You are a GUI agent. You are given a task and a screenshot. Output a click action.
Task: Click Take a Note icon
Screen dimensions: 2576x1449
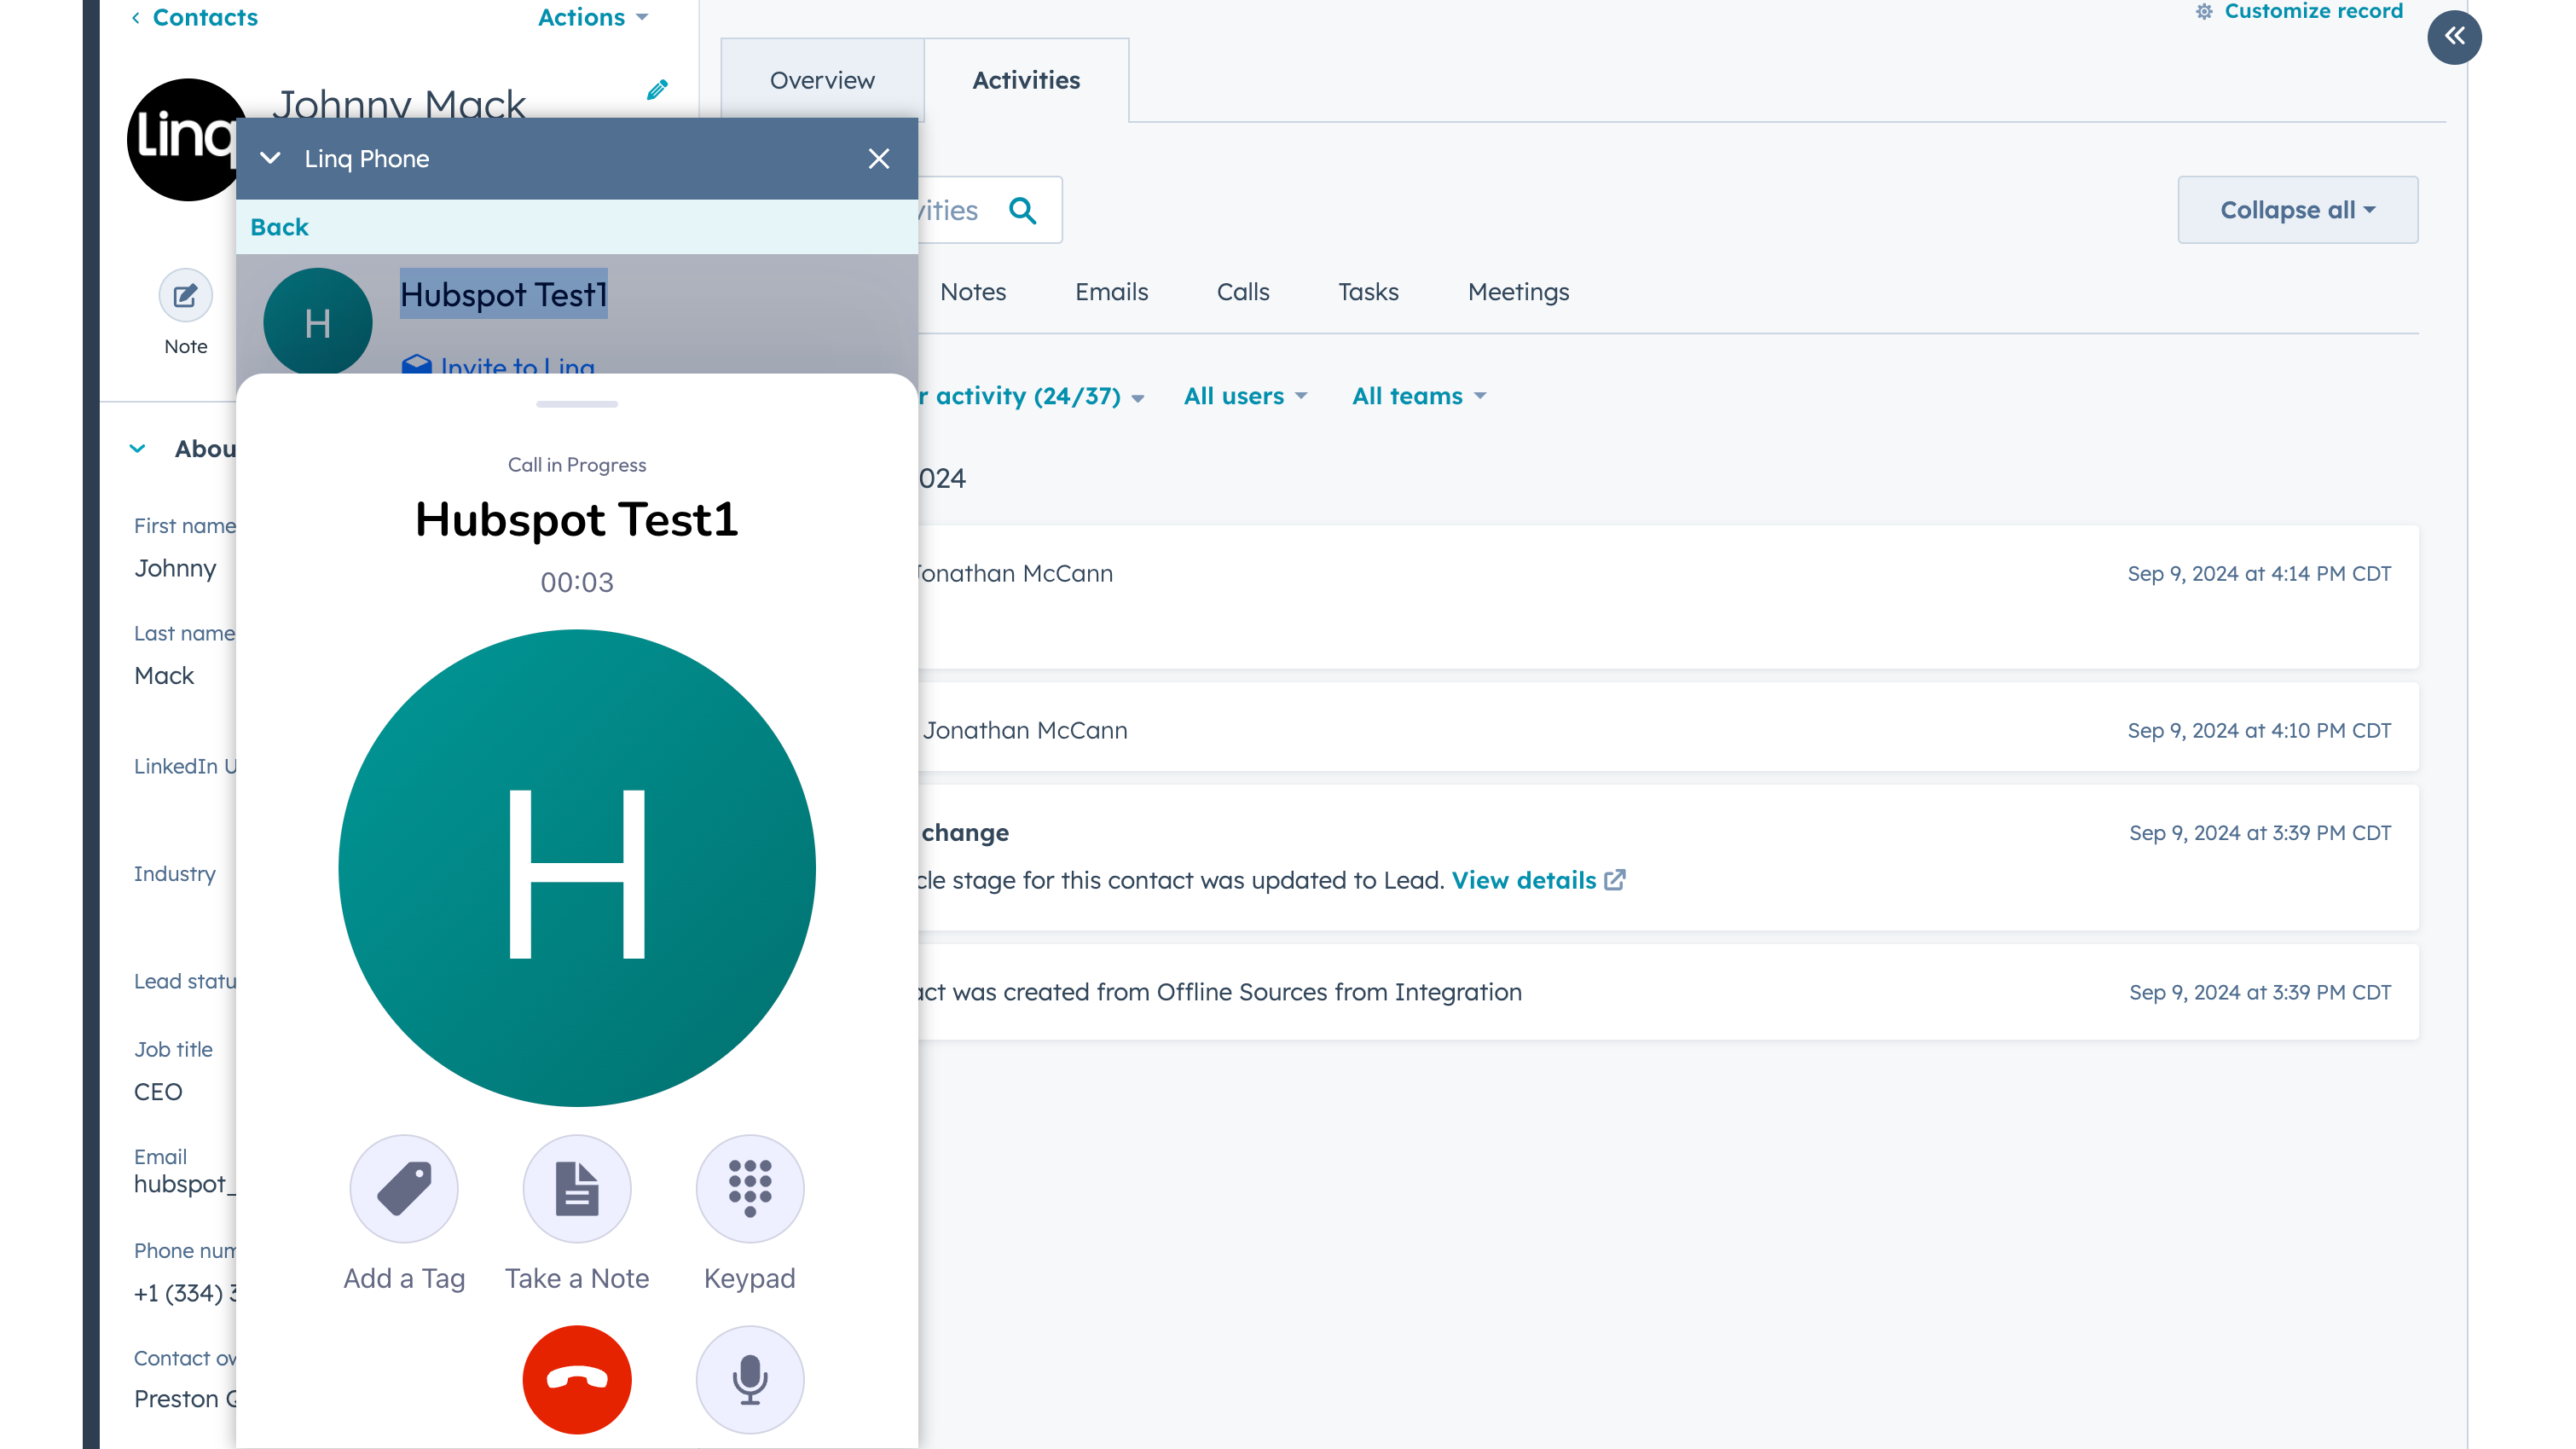coord(577,1188)
